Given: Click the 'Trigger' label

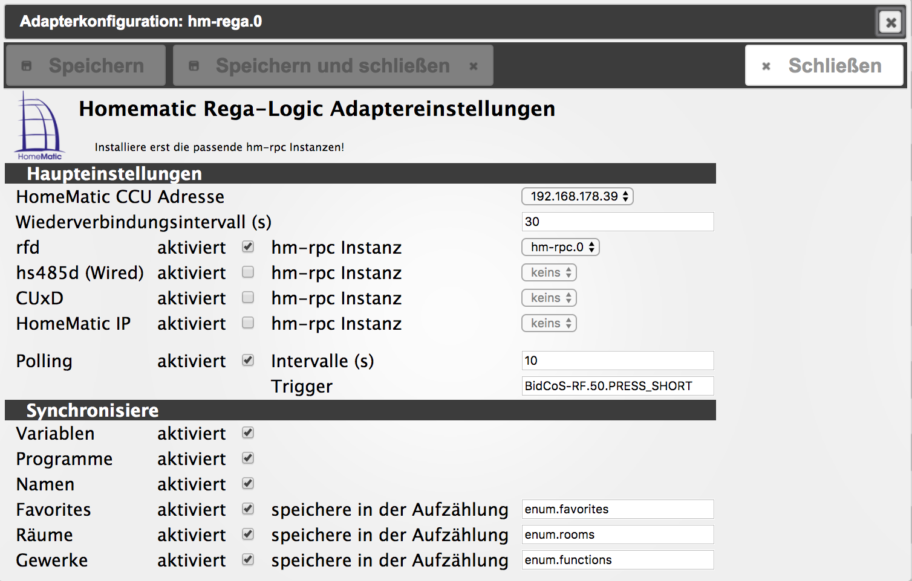Looking at the screenshot, I should [302, 387].
